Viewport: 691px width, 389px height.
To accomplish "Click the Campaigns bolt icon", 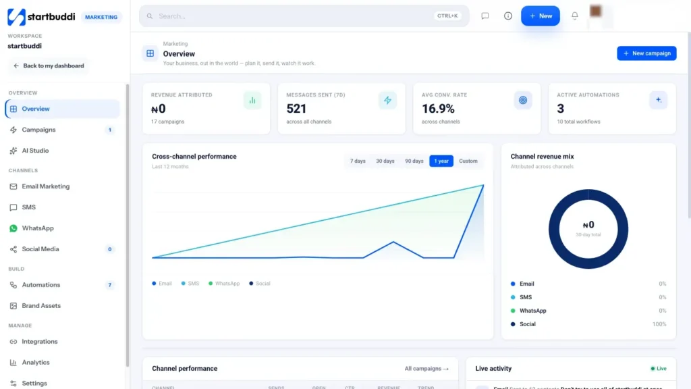I will tap(13, 130).
